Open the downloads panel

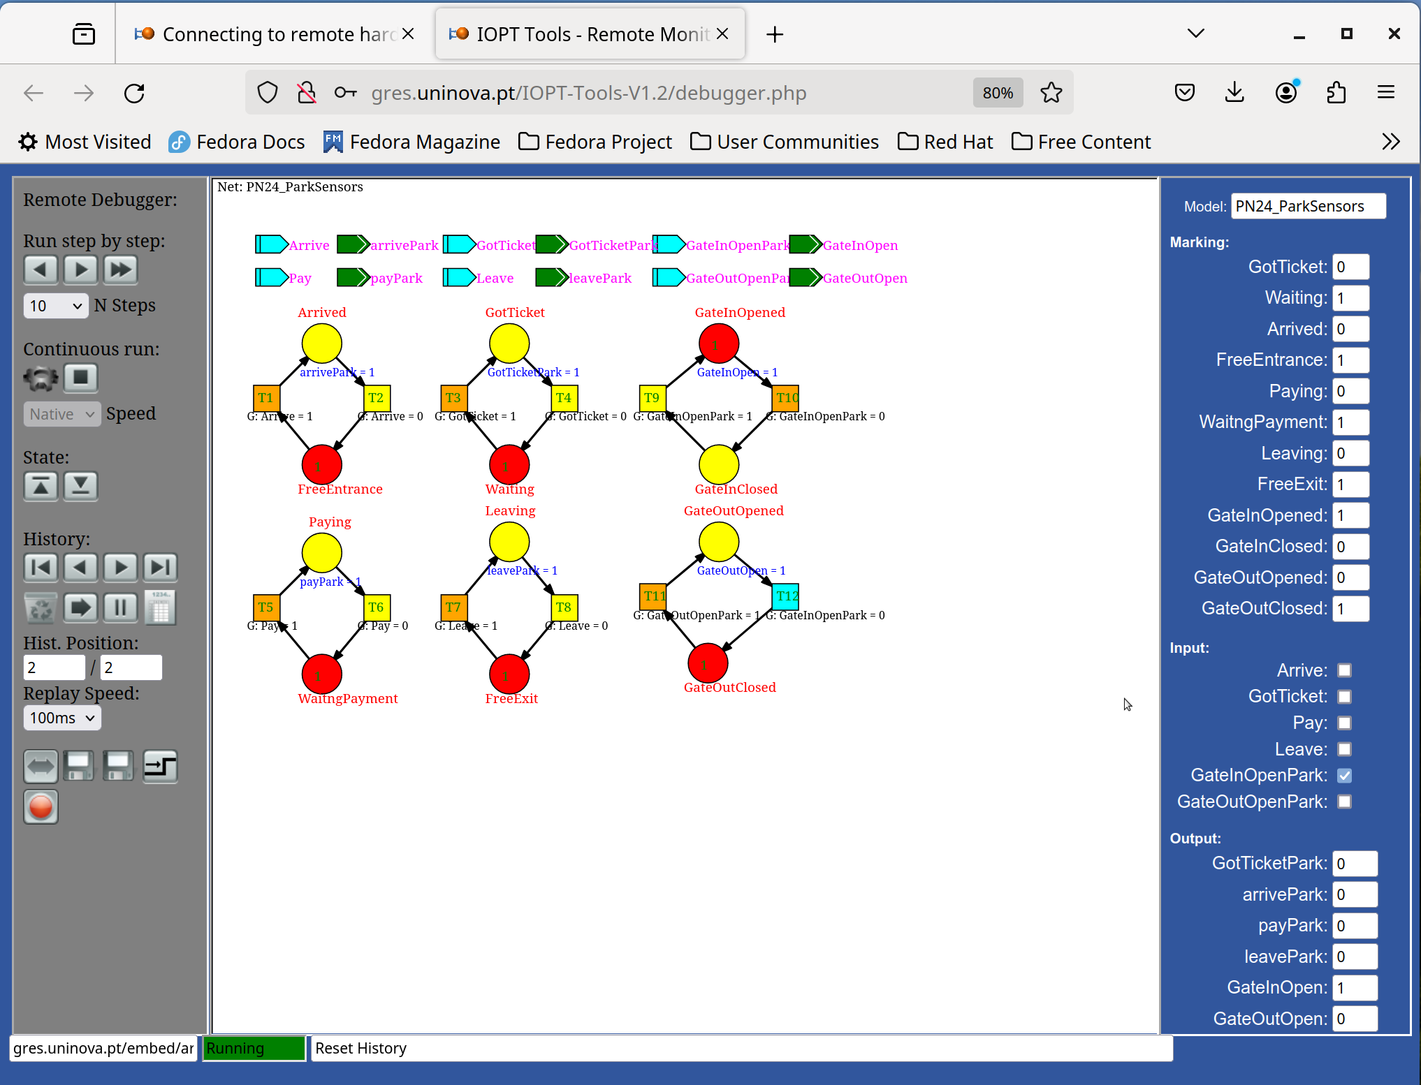[1235, 92]
